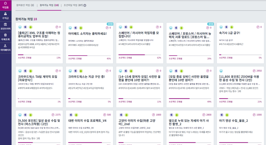Open 삭제조회 in the sidebar
The image size is (266, 145).
click(5, 37)
